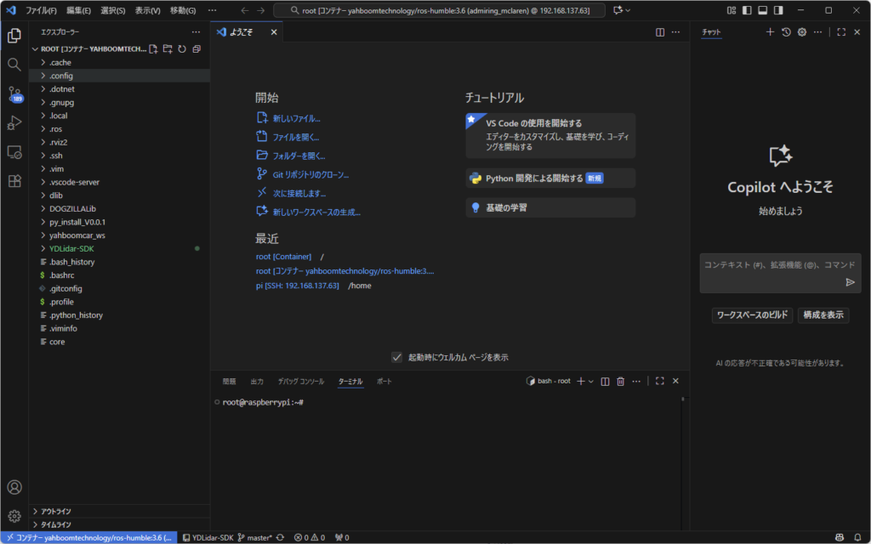The height and width of the screenshot is (544, 871).
Task: Click the 新しいファイル... link
Action: [296, 118]
